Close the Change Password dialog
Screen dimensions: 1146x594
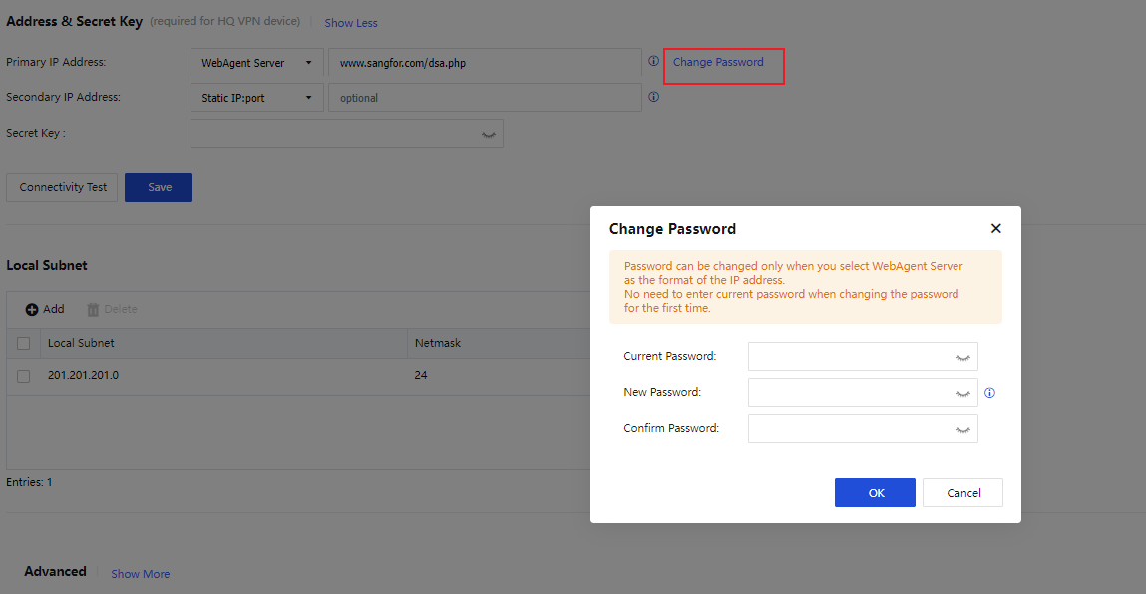click(x=995, y=229)
